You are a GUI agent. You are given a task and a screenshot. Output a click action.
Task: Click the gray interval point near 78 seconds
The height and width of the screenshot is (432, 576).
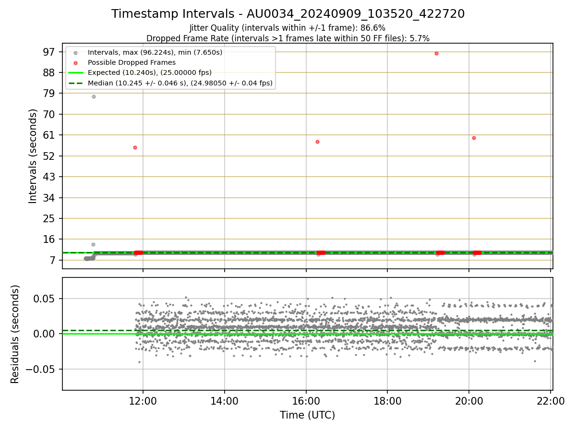point(94,96)
